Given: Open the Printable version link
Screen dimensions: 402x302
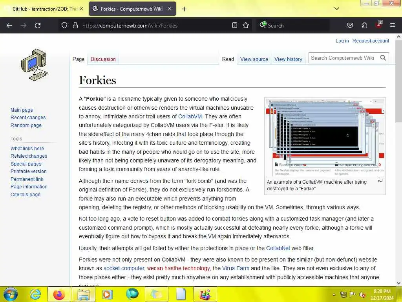Looking at the screenshot, I should click(x=29, y=171).
